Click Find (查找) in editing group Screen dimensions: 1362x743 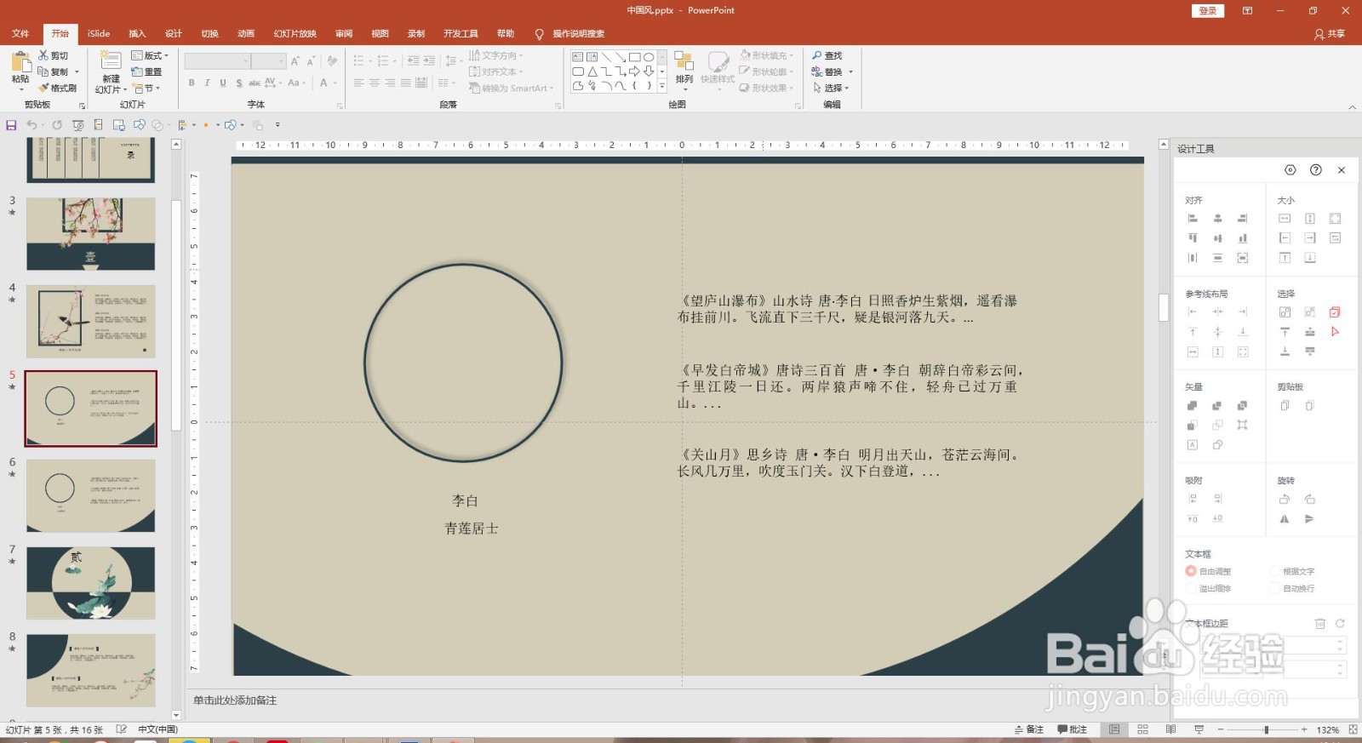pyautogui.click(x=827, y=55)
